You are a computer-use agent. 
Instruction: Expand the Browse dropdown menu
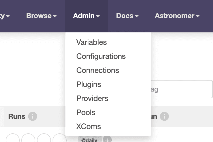pyautogui.click(x=42, y=16)
